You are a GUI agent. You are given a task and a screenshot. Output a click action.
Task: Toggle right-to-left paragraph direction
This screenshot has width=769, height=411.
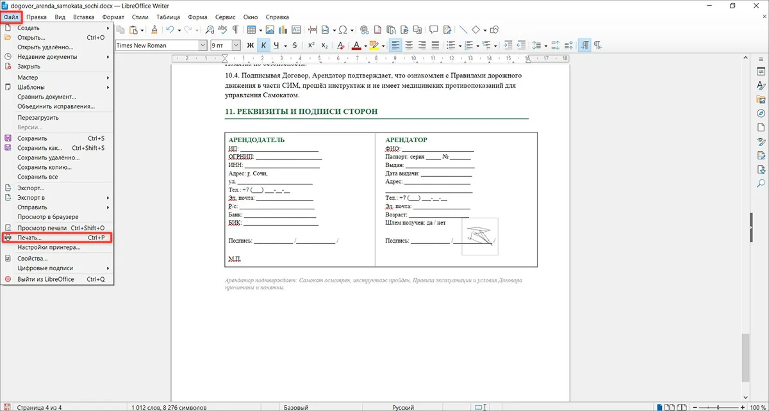(597, 45)
